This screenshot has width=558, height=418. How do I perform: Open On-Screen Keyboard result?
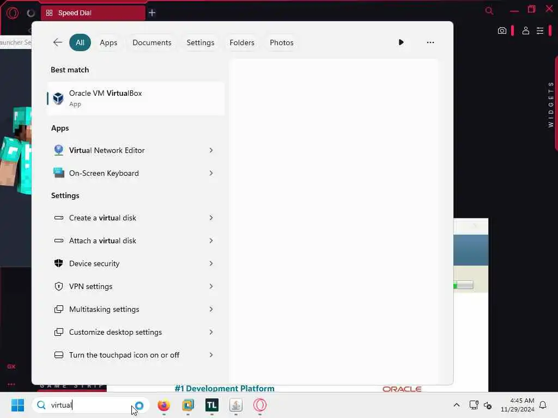pos(136,173)
